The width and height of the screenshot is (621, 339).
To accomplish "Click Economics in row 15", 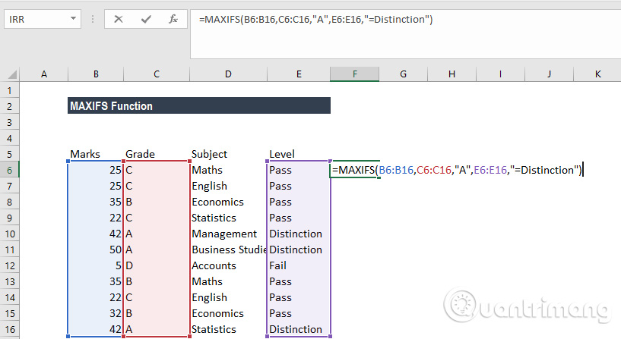I will pos(228,313).
